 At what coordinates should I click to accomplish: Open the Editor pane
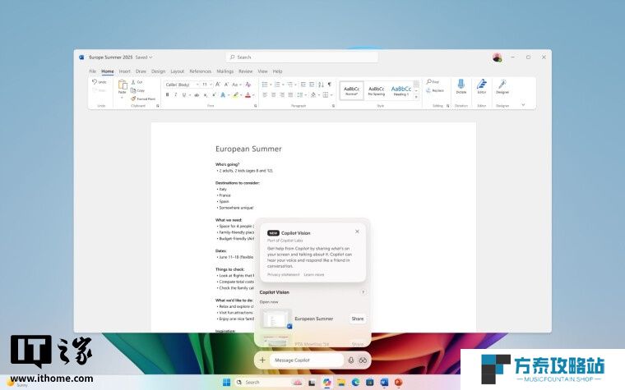pos(482,86)
